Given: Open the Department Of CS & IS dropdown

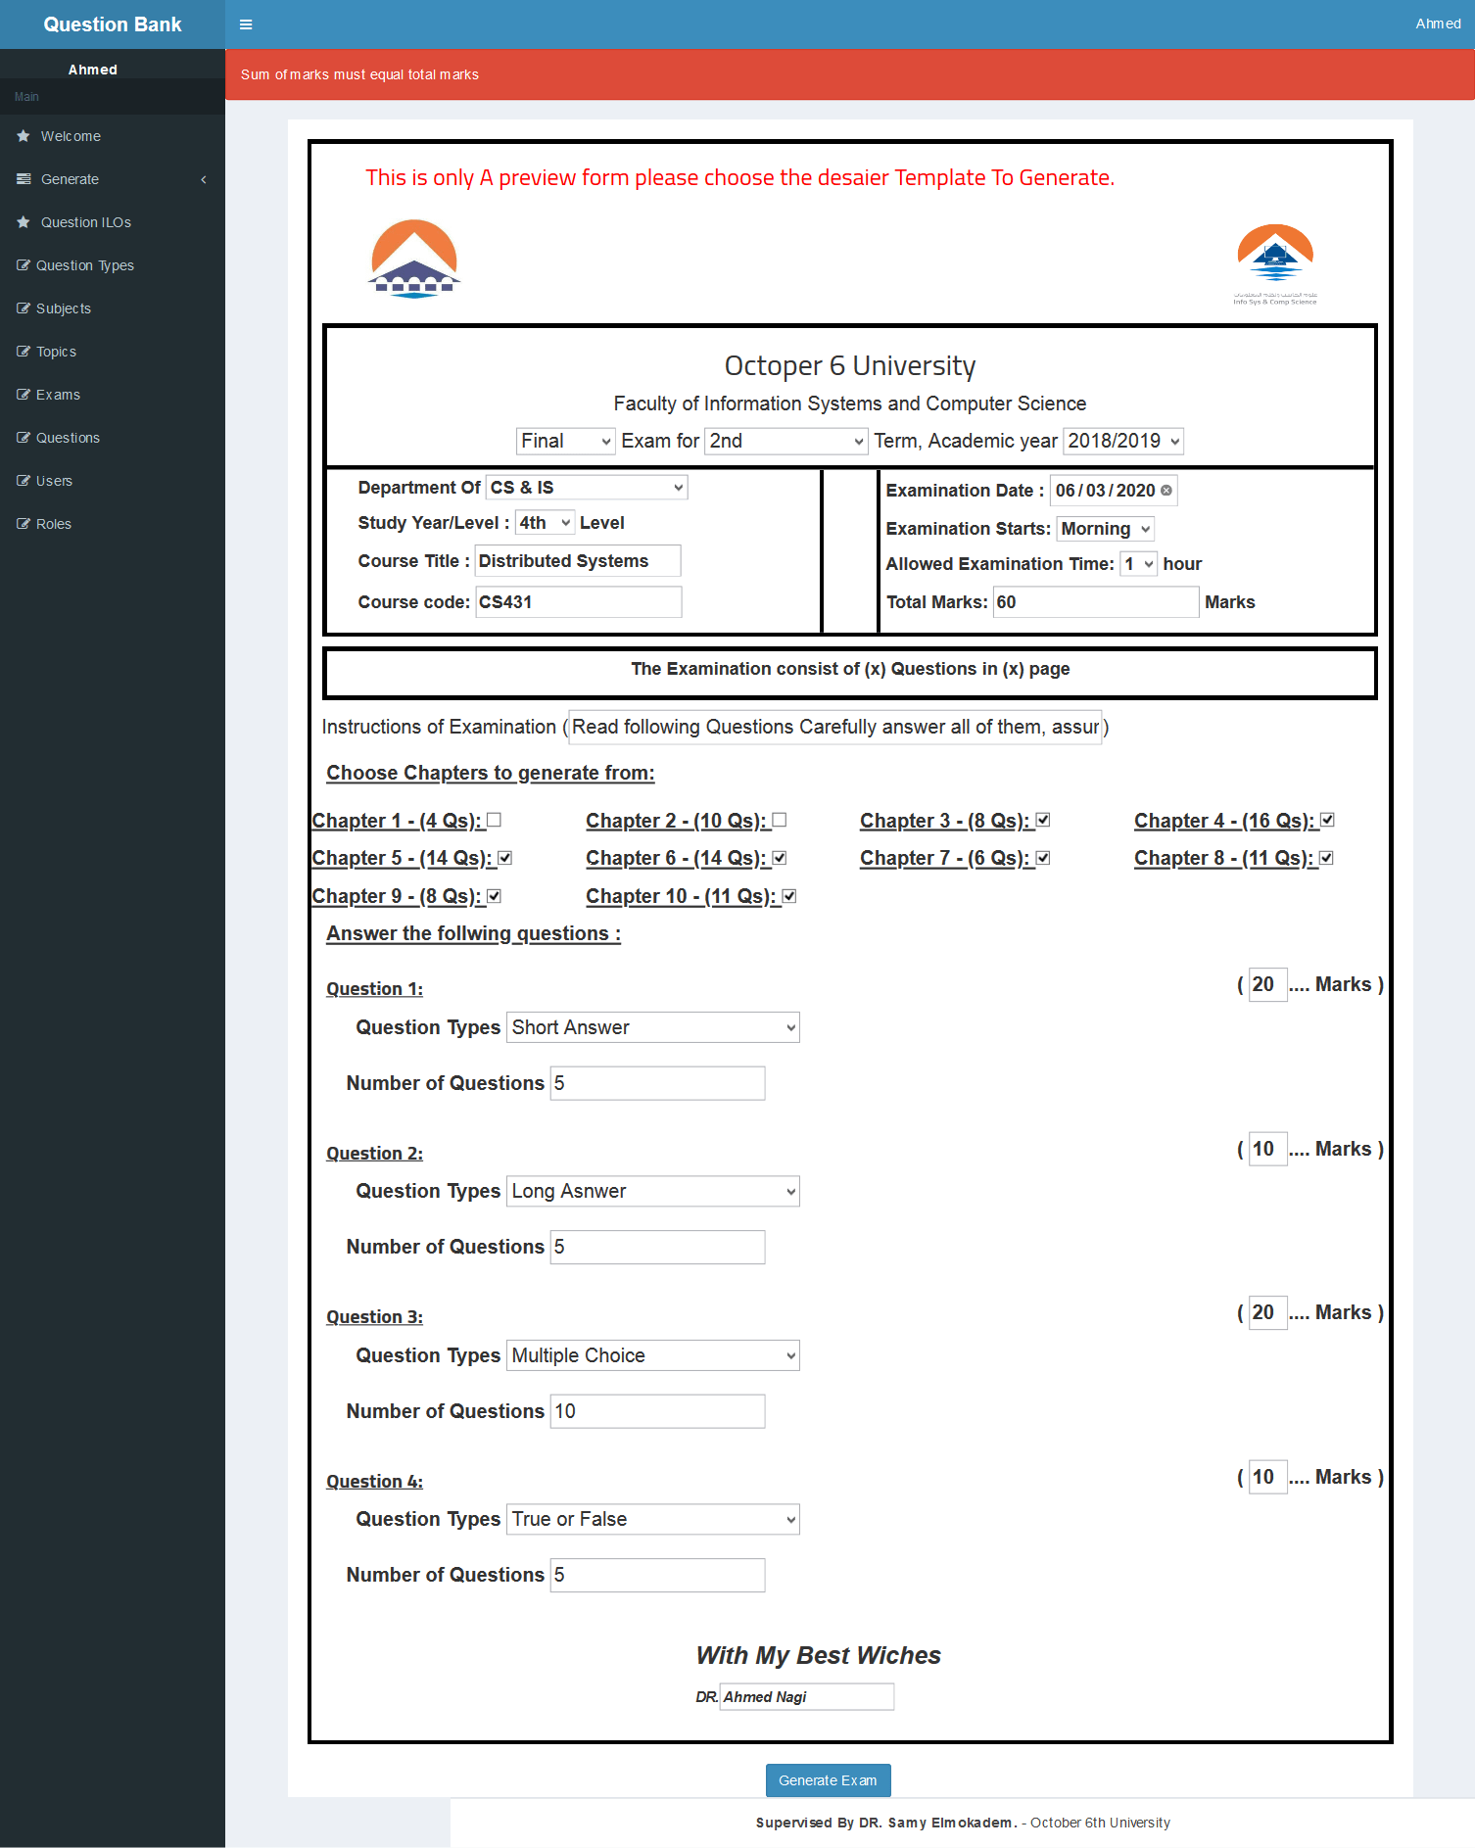Looking at the screenshot, I should coord(587,488).
